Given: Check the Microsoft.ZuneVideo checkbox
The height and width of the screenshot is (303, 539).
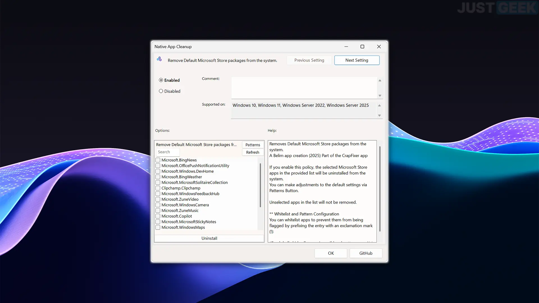Looking at the screenshot, I should 158,199.
